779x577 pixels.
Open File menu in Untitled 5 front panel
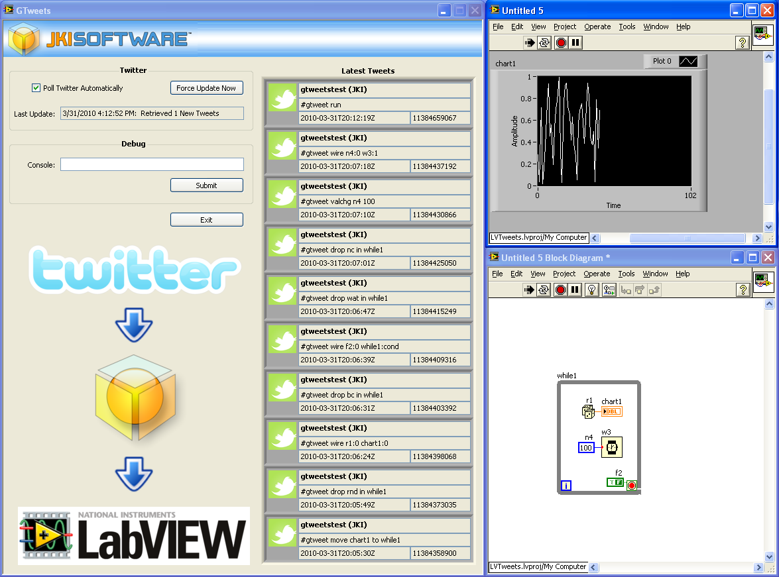coord(498,26)
